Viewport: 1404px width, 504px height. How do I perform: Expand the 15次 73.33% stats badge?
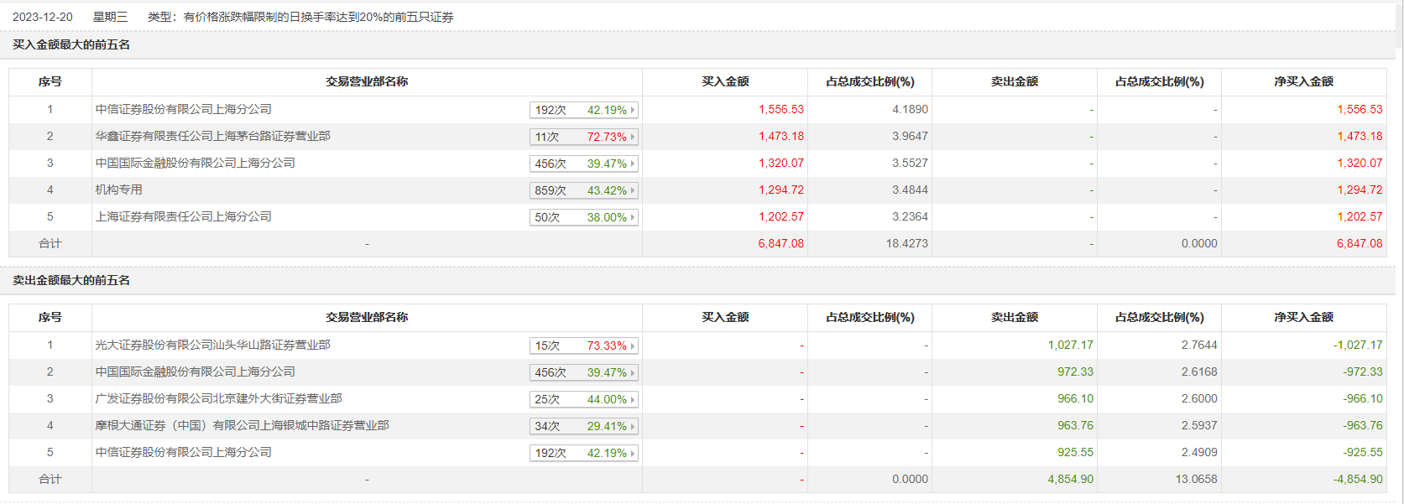[583, 346]
